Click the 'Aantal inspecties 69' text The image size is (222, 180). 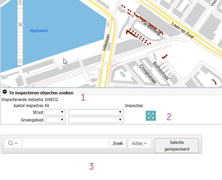(x=31, y=106)
